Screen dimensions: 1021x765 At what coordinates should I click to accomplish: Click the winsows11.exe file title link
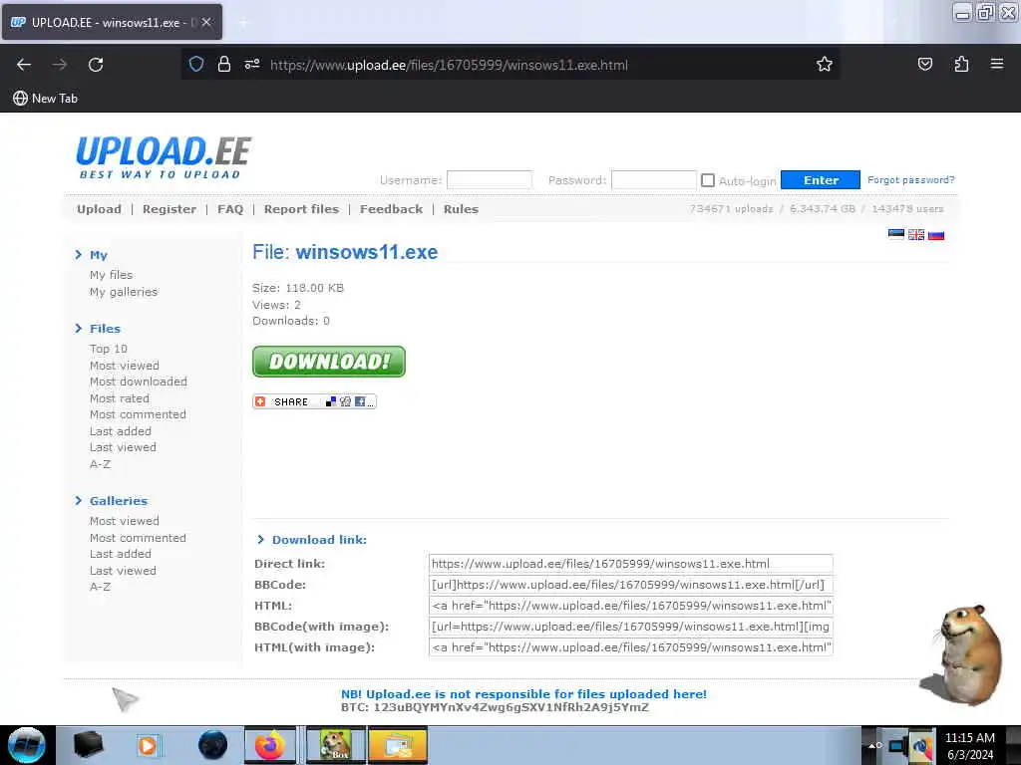click(367, 252)
